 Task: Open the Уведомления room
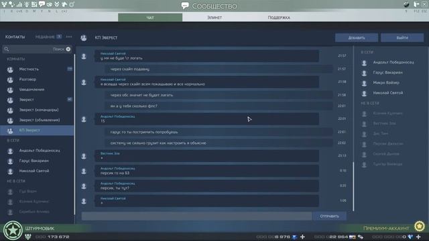coord(38,90)
